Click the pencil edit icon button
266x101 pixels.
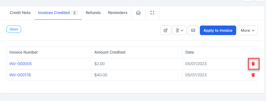tap(166, 31)
